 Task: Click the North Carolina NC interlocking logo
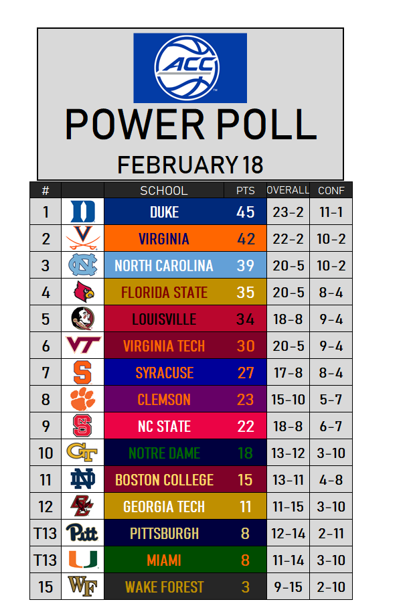click(83, 265)
